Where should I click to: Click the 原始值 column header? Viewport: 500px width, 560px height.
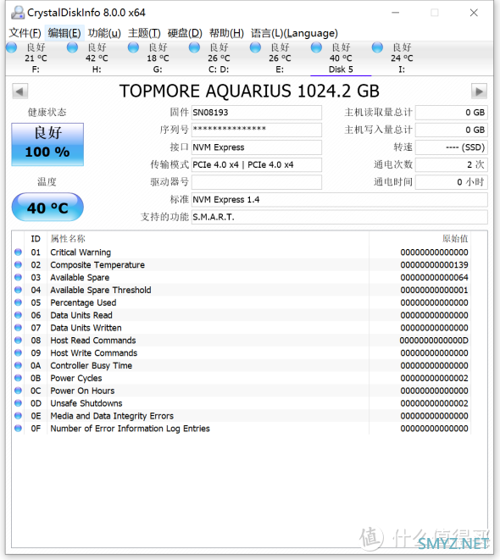coord(455,239)
